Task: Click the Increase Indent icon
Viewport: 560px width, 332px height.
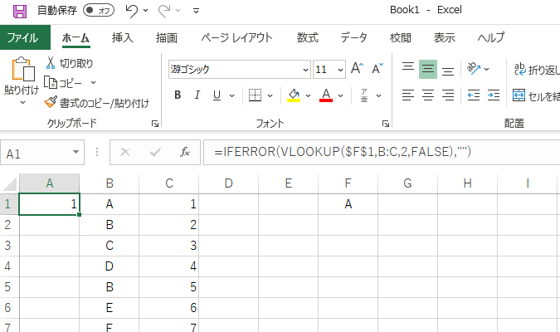Action: click(494, 95)
